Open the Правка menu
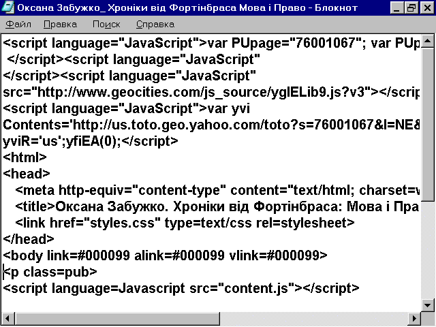Viewport: 436px width, 327px height. (x=60, y=24)
